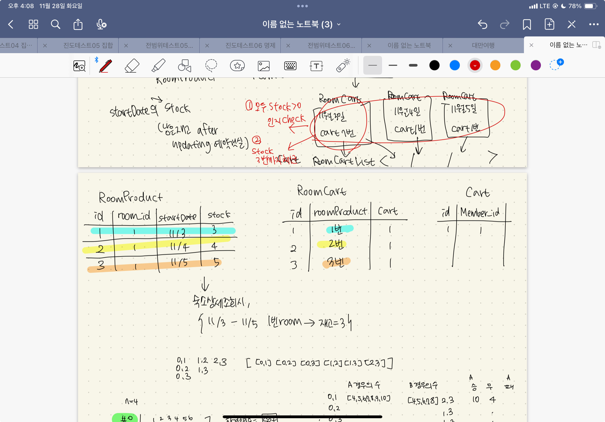Close the 진도테스트05 집합 tab

pos(45,46)
